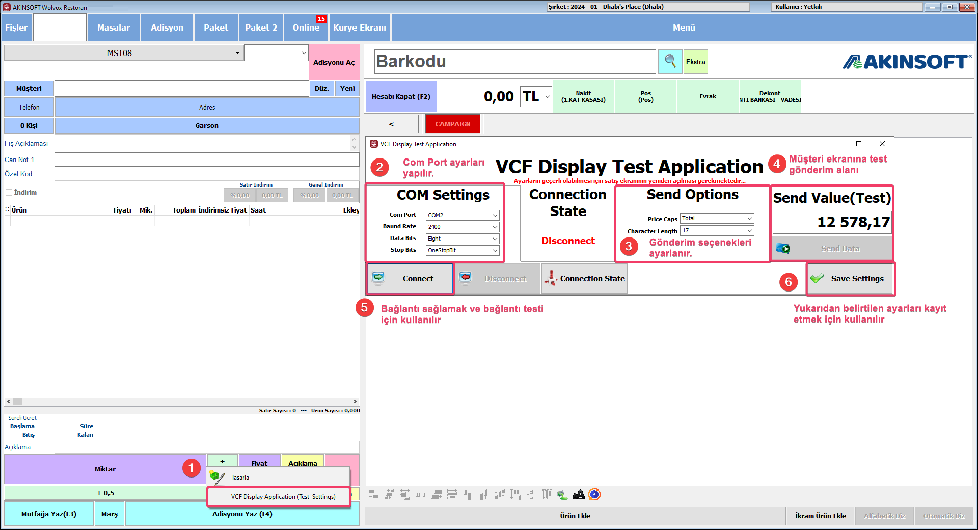
Task: Minimize the VCF Display Test Application window
Action: [x=835, y=144]
